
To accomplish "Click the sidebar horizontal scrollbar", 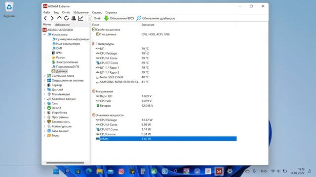I will 65,163.
